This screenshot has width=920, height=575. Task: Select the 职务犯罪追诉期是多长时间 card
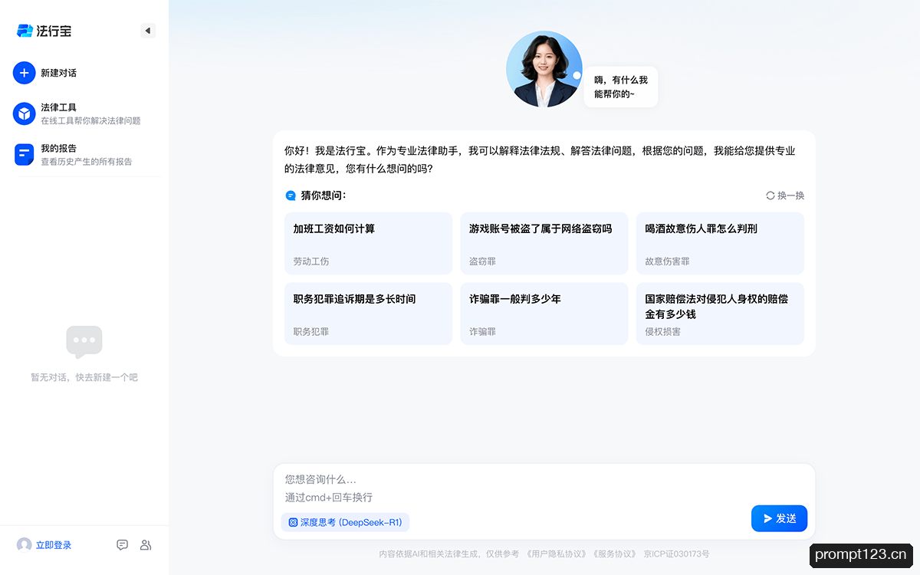point(368,314)
